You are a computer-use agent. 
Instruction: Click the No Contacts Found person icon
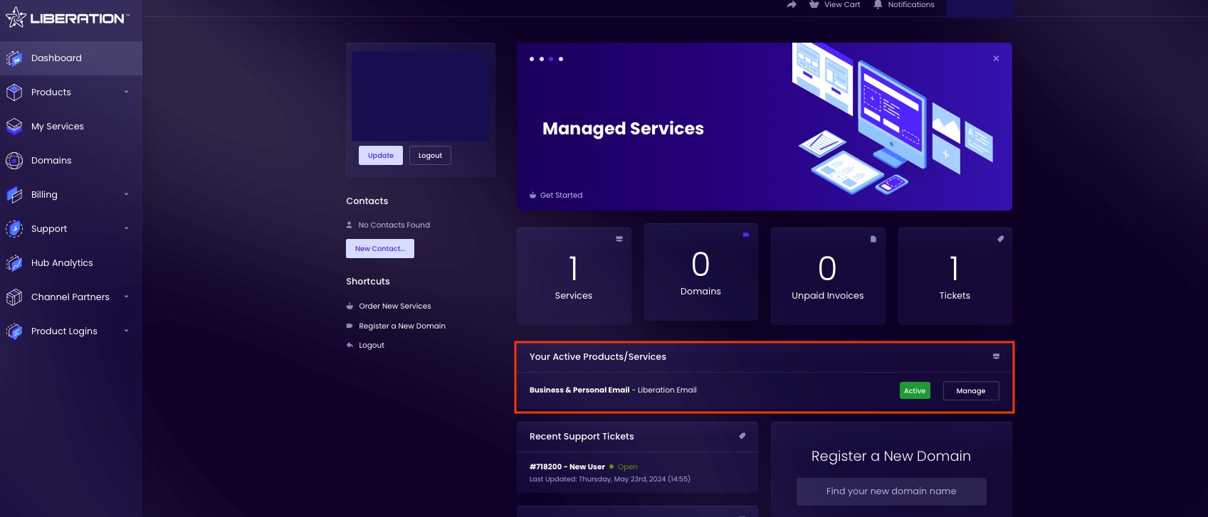click(350, 225)
